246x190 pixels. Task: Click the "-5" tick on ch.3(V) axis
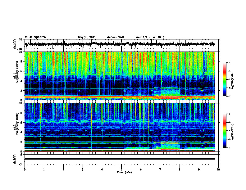(x=21, y=164)
